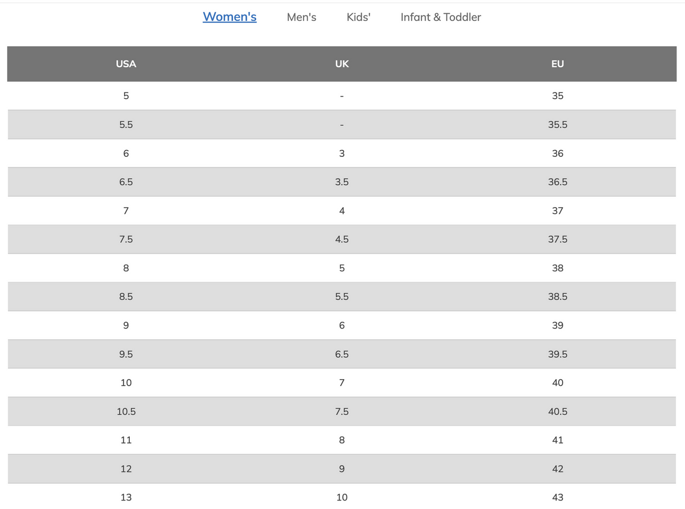Switch to Infant & Toddler tab

click(x=441, y=17)
